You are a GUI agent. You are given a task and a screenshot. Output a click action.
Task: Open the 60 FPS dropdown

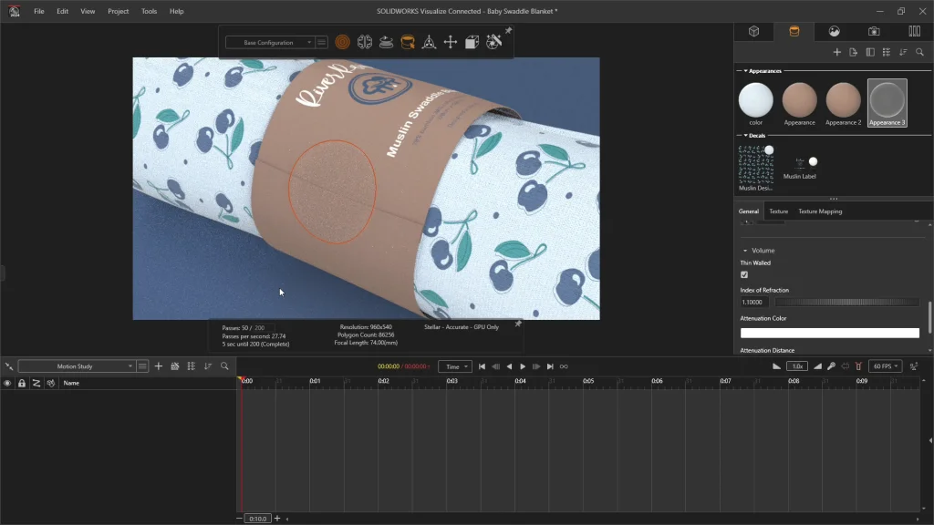tap(884, 366)
